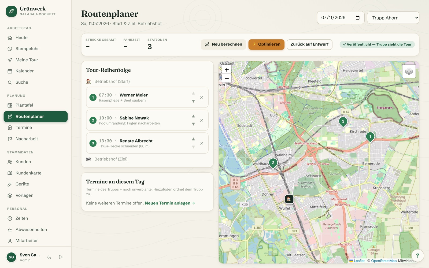
Task: Open Termine in the sidebar
Action: (x=36, y=128)
